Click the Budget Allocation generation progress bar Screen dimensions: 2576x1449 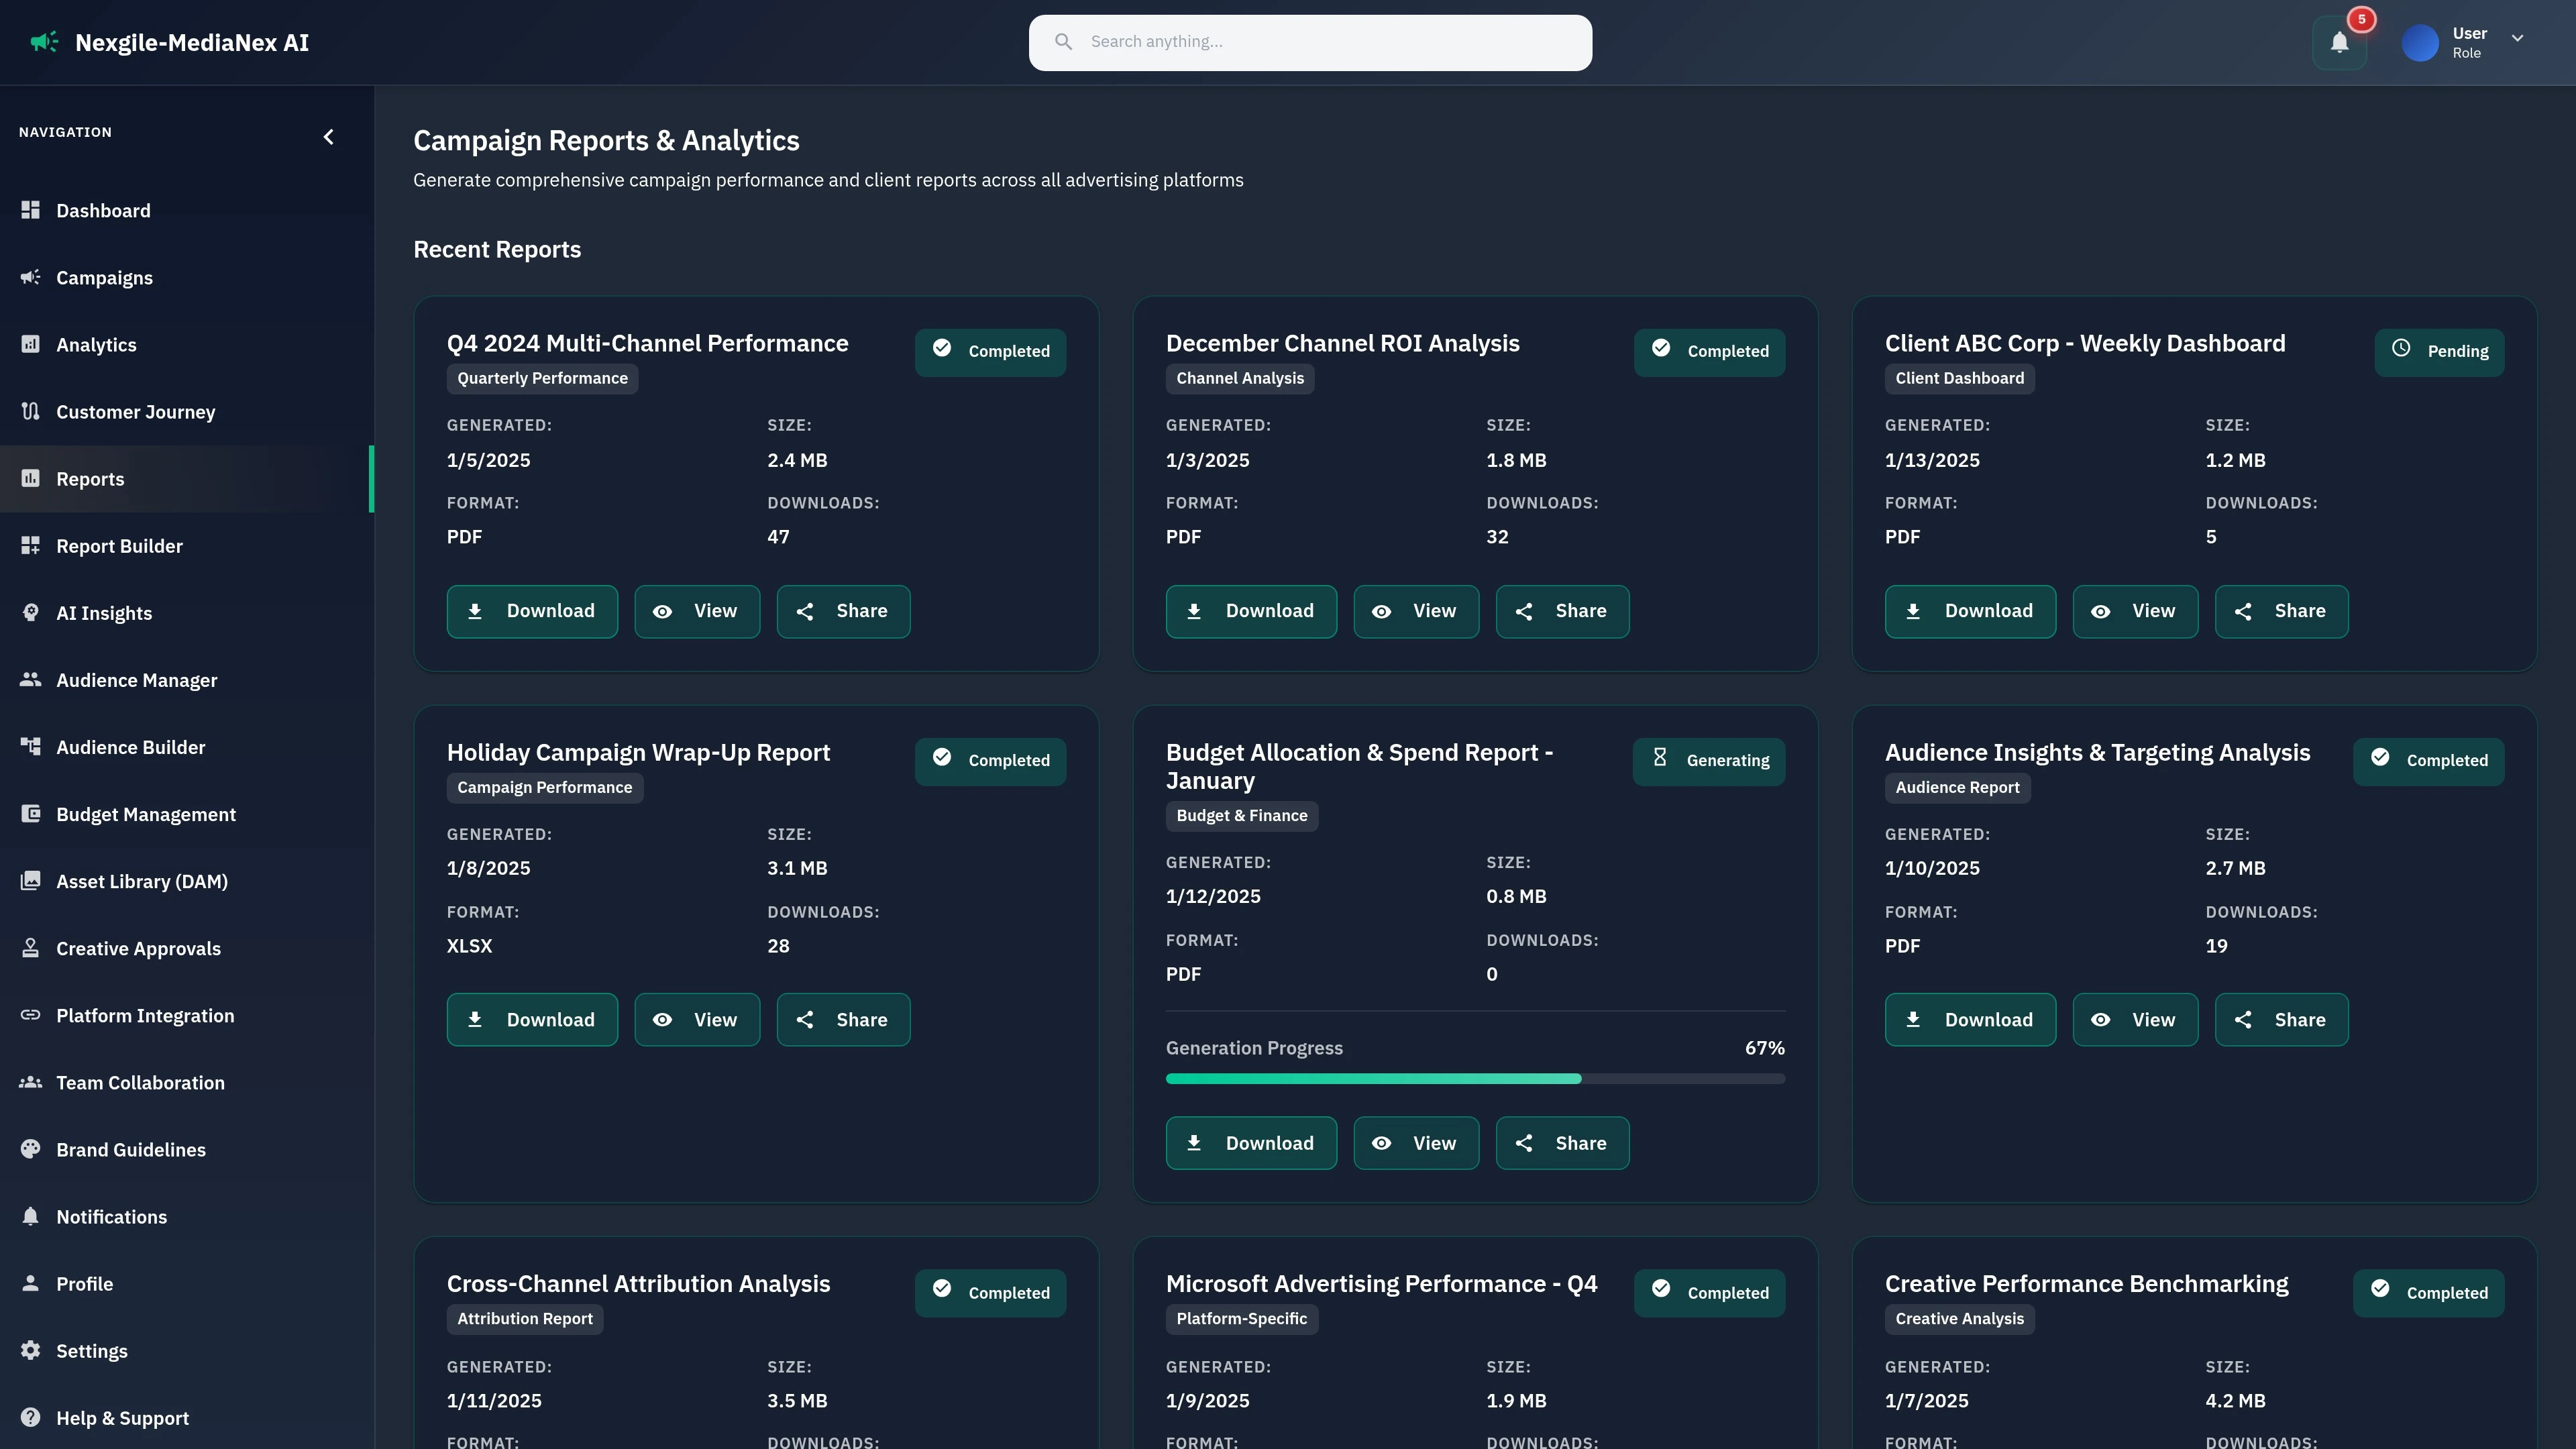pyautogui.click(x=1475, y=1078)
